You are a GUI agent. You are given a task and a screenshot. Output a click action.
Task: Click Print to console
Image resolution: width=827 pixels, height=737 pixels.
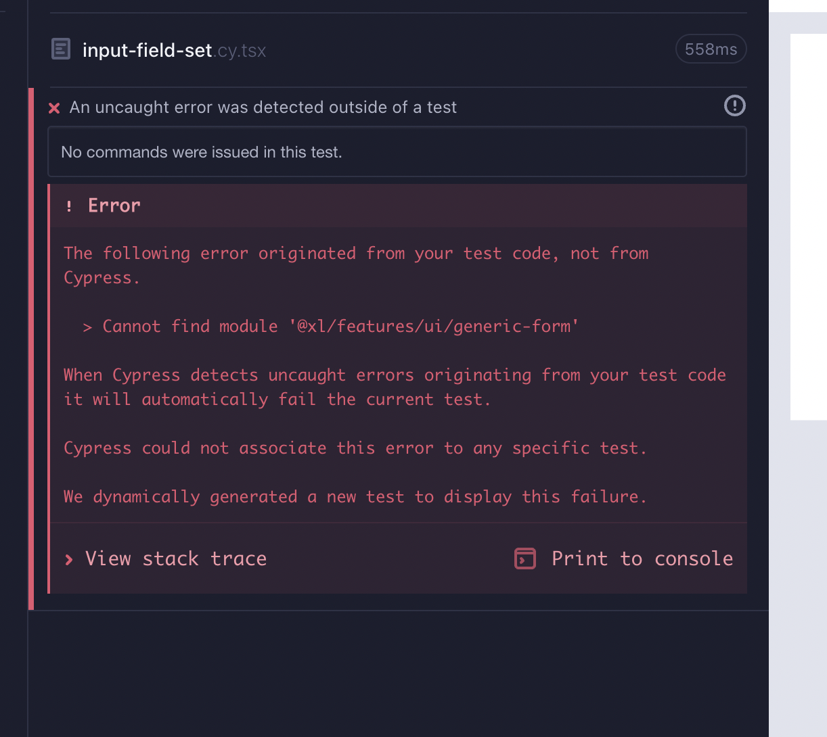[642, 558]
